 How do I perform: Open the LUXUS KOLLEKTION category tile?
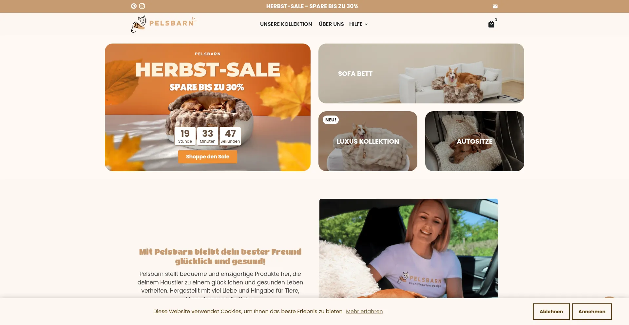[x=368, y=141]
